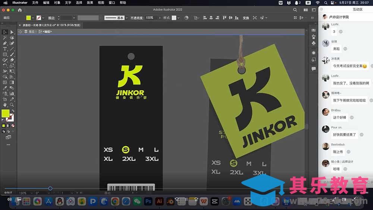Click the Illustrator Home button
The height and width of the screenshot is (210, 373).
tap(20, 10)
